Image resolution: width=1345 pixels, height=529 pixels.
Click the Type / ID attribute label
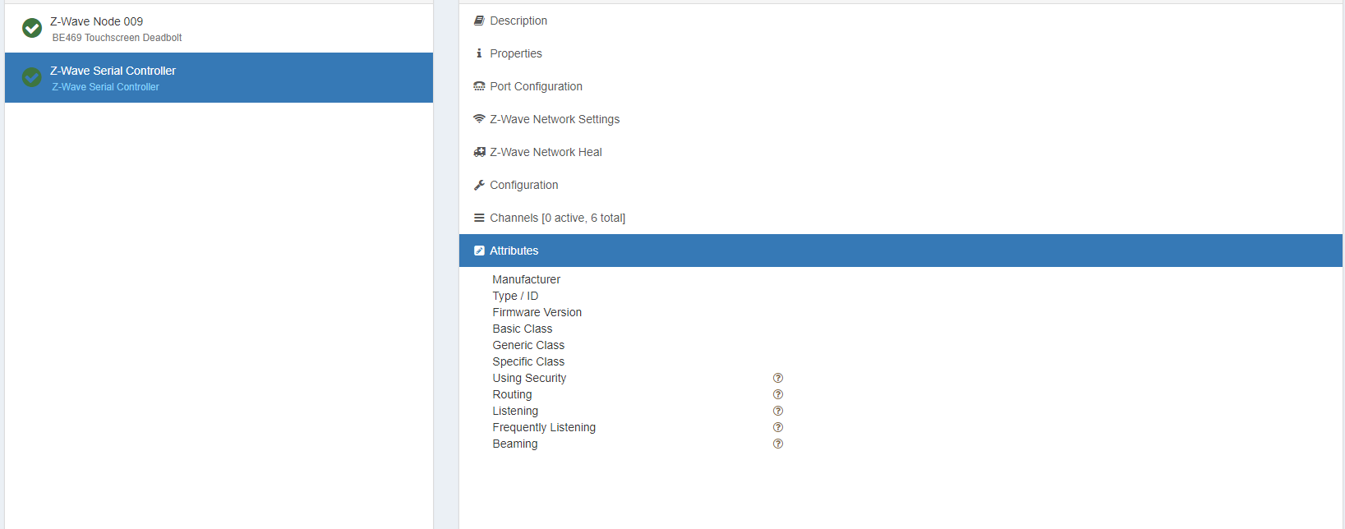click(515, 296)
